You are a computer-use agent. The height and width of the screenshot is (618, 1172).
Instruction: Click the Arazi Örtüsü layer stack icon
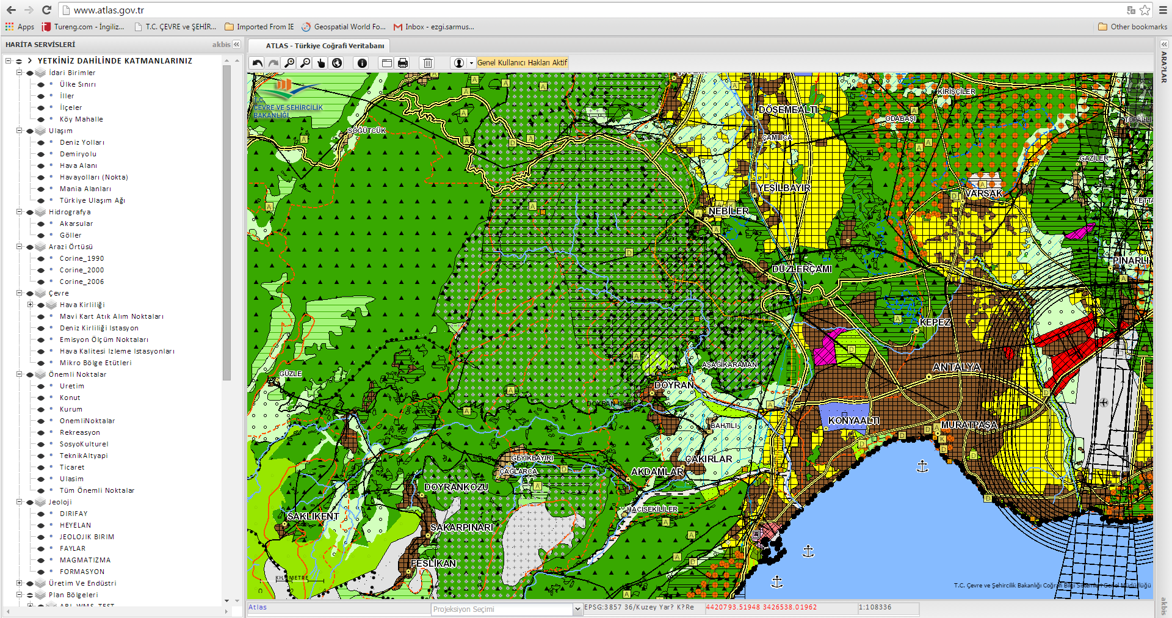point(40,247)
